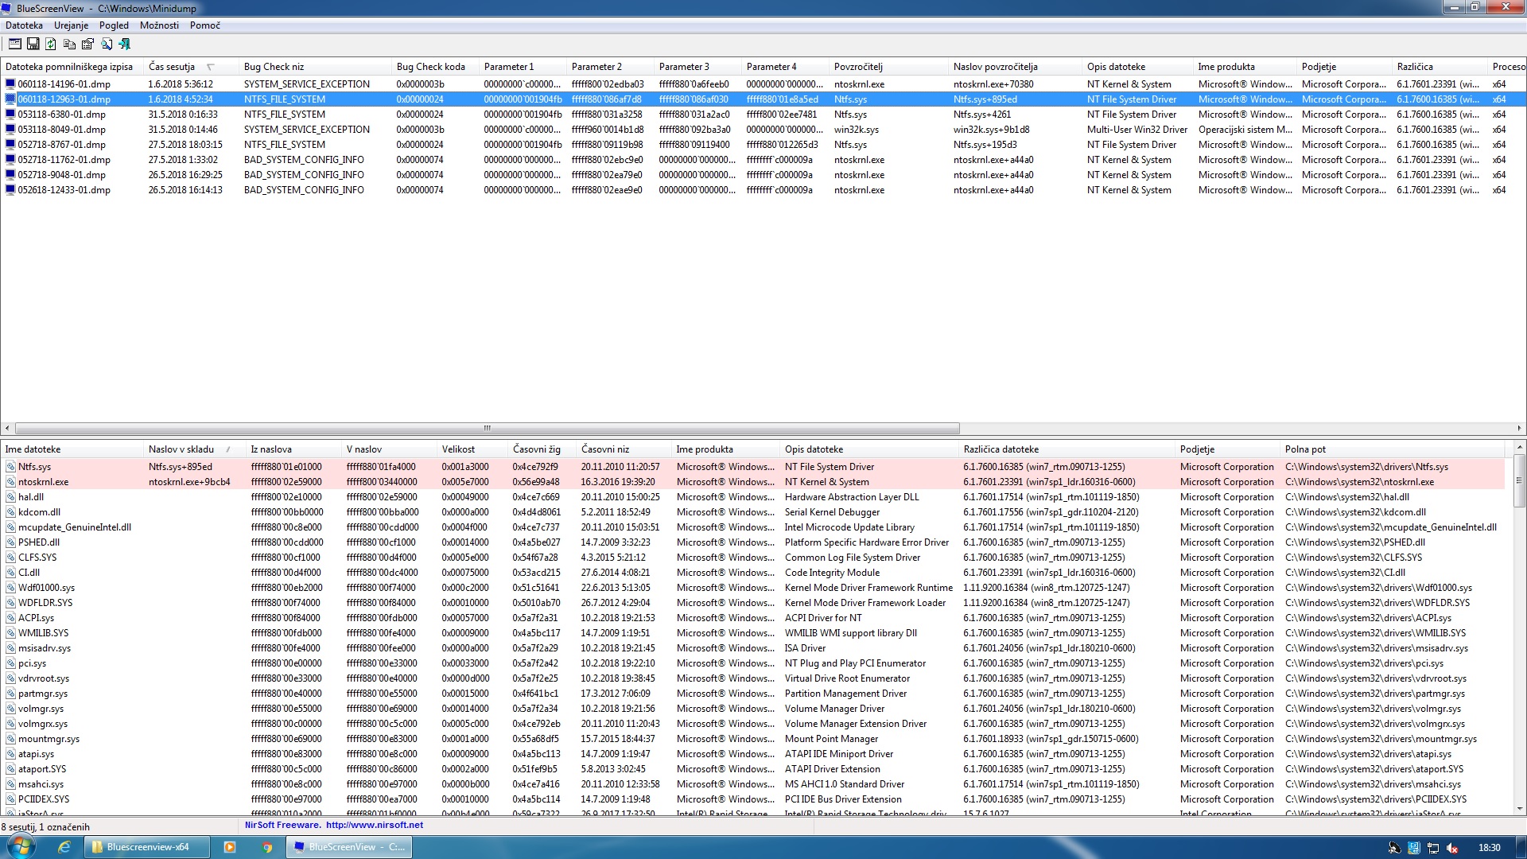Click win32k.sys in Povzročitelj column
Image resolution: width=1527 pixels, height=859 pixels.
click(x=856, y=129)
